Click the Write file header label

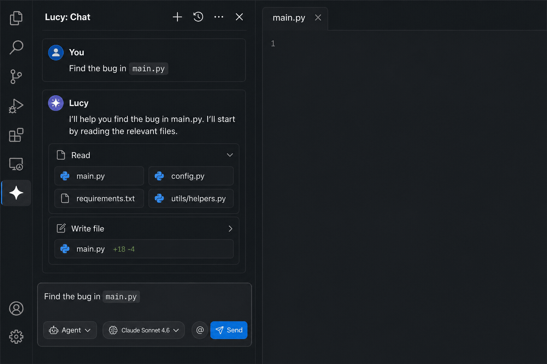tap(88, 229)
